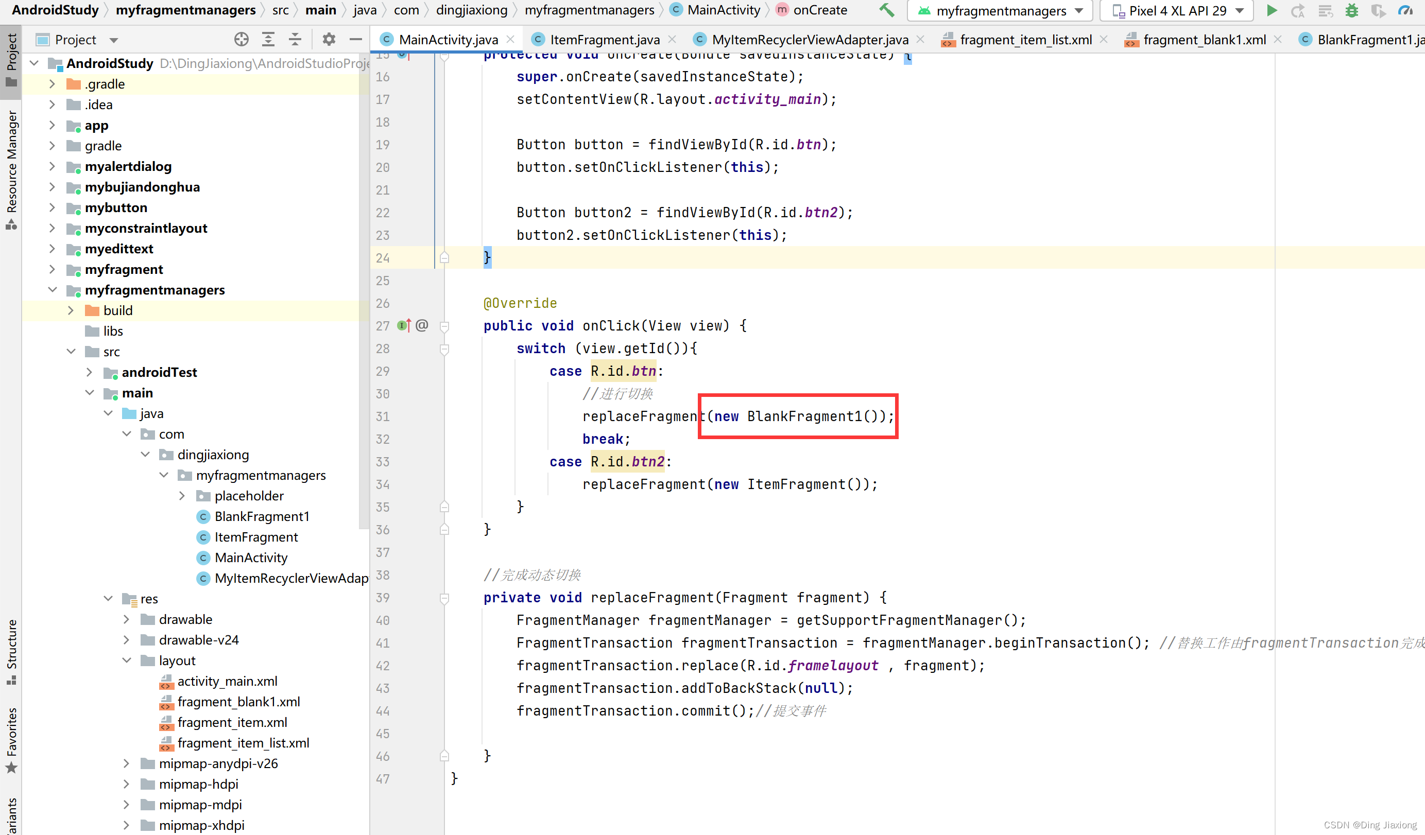Viewport: 1425px width, 835px height.
Task: Close the fragment_item_list.xml tab
Action: tap(1103, 39)
